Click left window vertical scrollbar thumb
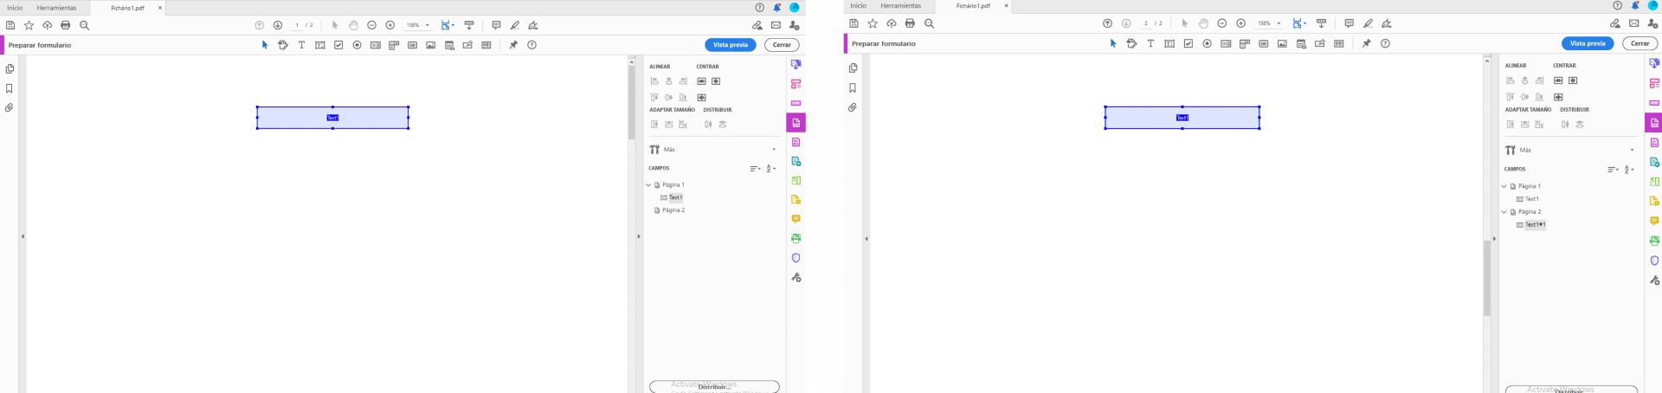The width and height of the screenshot is (1662, 393). (x=631, y=102)
